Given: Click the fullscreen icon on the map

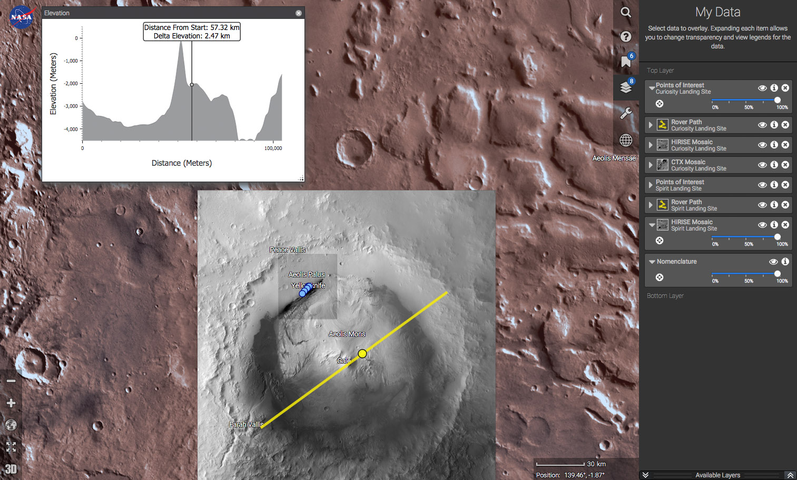Looking at the screenshot, I should click(11, 447).
